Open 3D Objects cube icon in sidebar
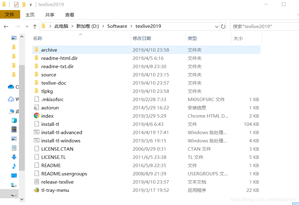 click(x=14, y=120)
